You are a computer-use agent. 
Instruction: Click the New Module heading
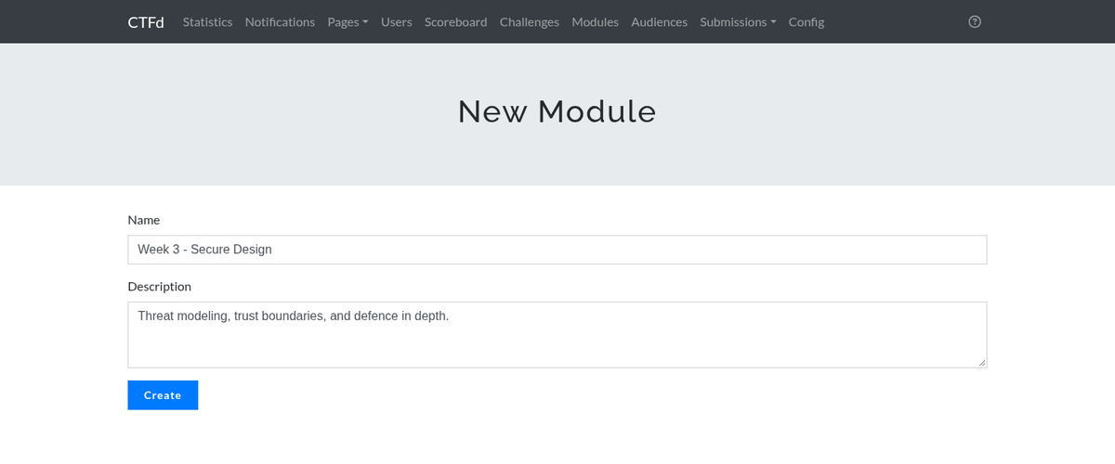[557, 111]
